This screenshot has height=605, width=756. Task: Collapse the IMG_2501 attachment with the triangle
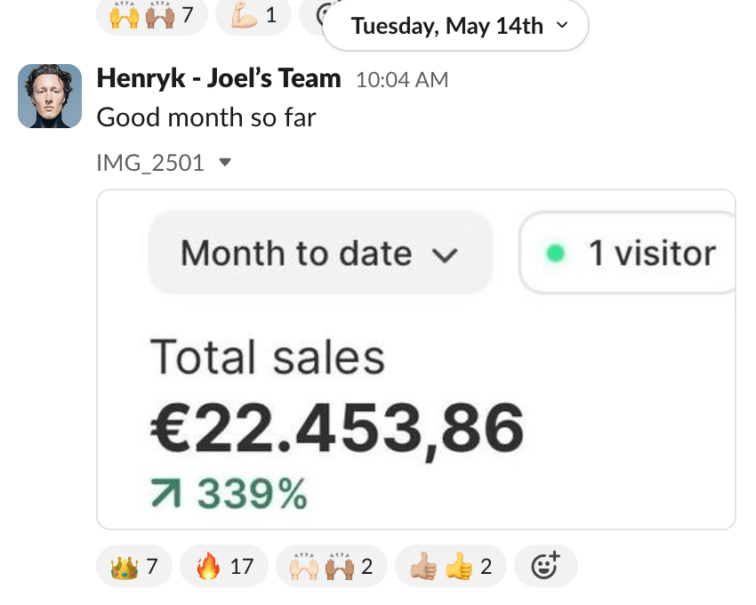pos(225,163)
